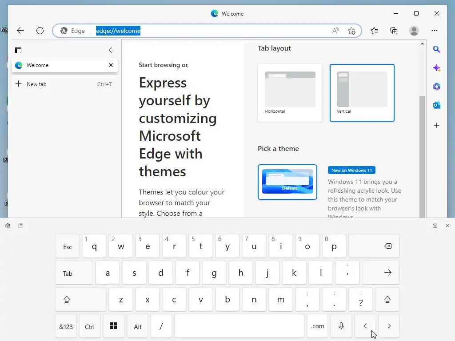The height and width of the screenshot is (341, 455).
Task: Tap the m key
Action: tap(281, 300)
